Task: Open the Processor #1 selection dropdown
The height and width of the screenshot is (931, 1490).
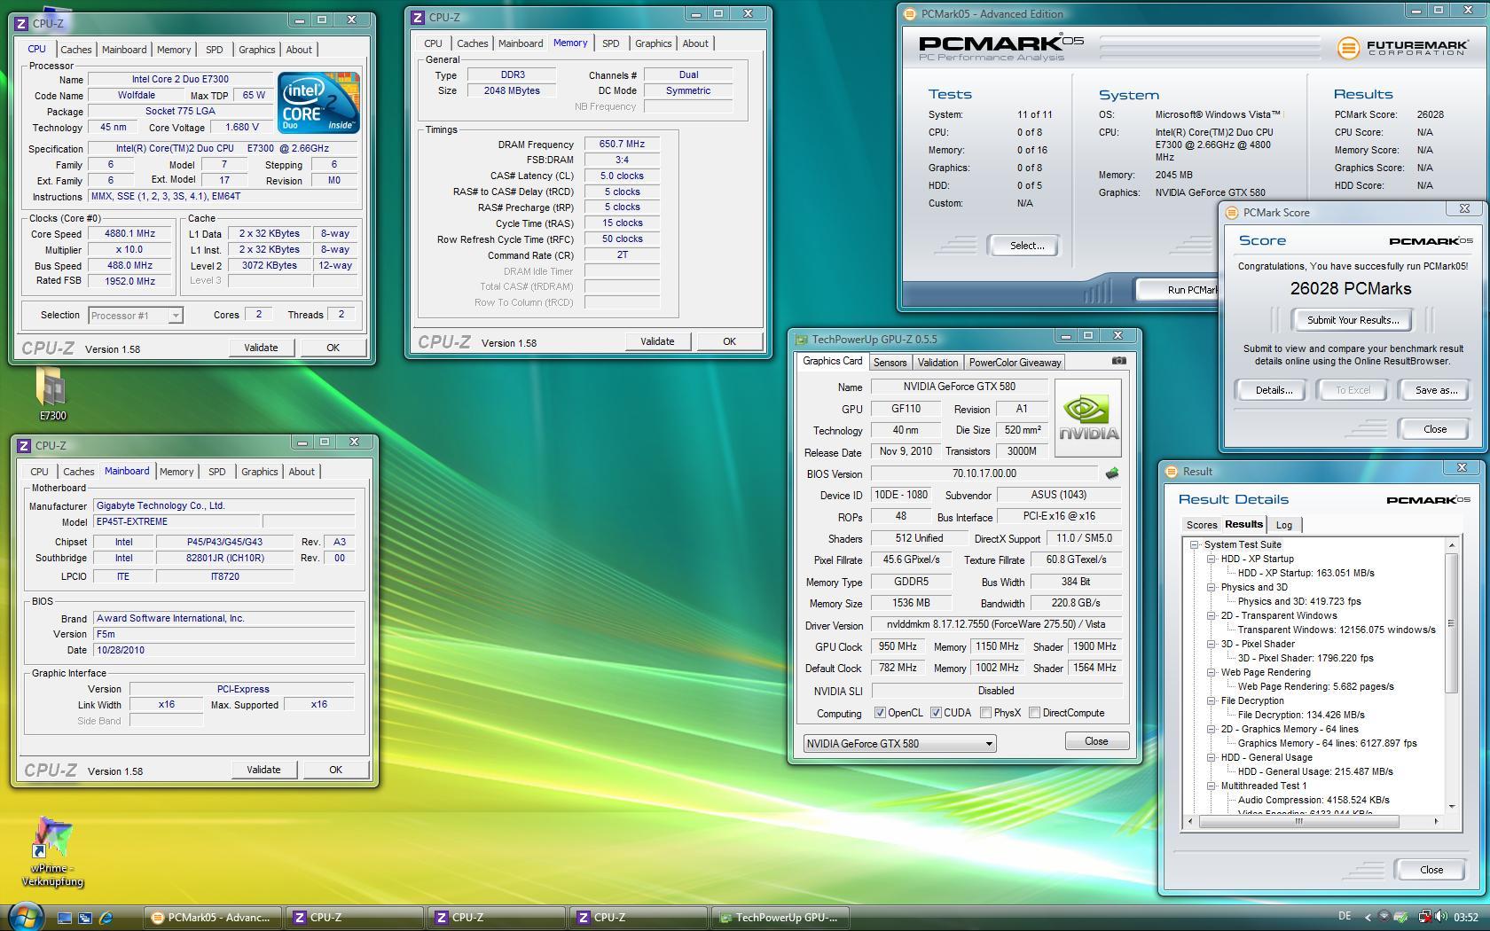Action: pos(176,316)
